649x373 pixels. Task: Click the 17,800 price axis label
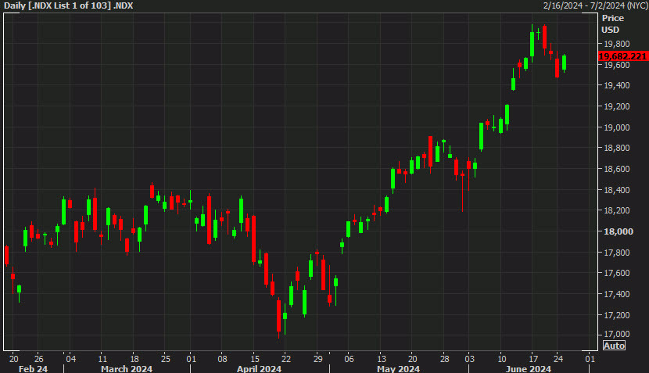tap(617, 253)
